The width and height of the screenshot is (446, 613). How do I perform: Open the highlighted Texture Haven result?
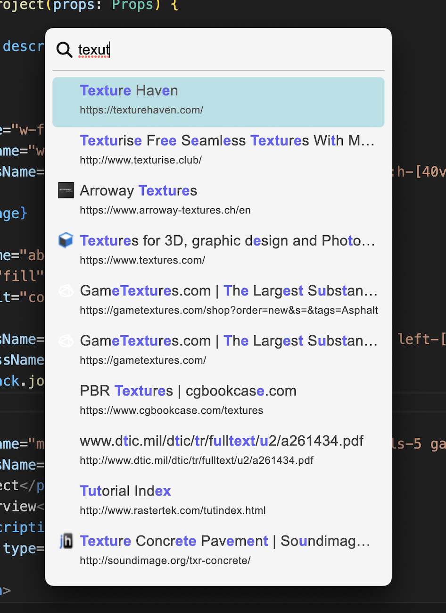129,91
